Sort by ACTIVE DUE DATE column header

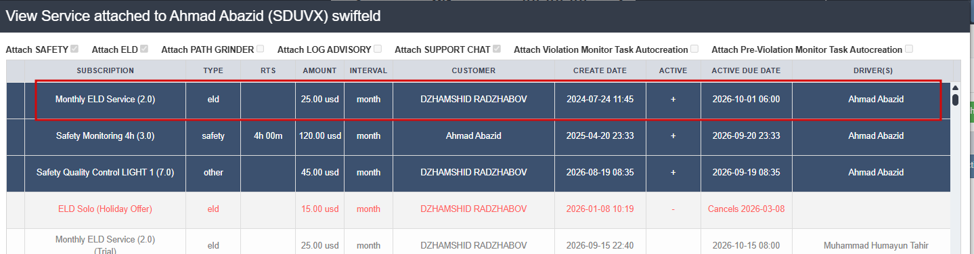746,70
